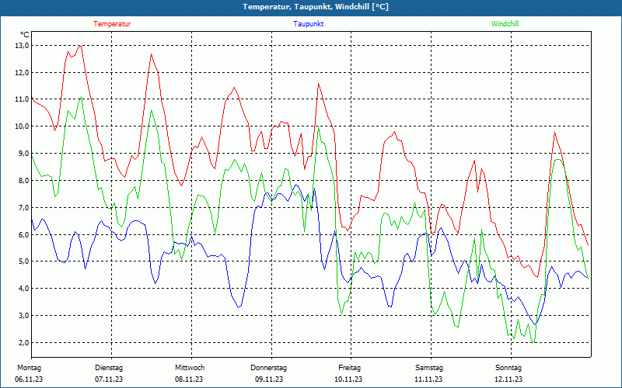The width and height of the screenshot is (622, 388).
Task: Click the 5,0 y-axis value
Action: (x=24, y=262)
